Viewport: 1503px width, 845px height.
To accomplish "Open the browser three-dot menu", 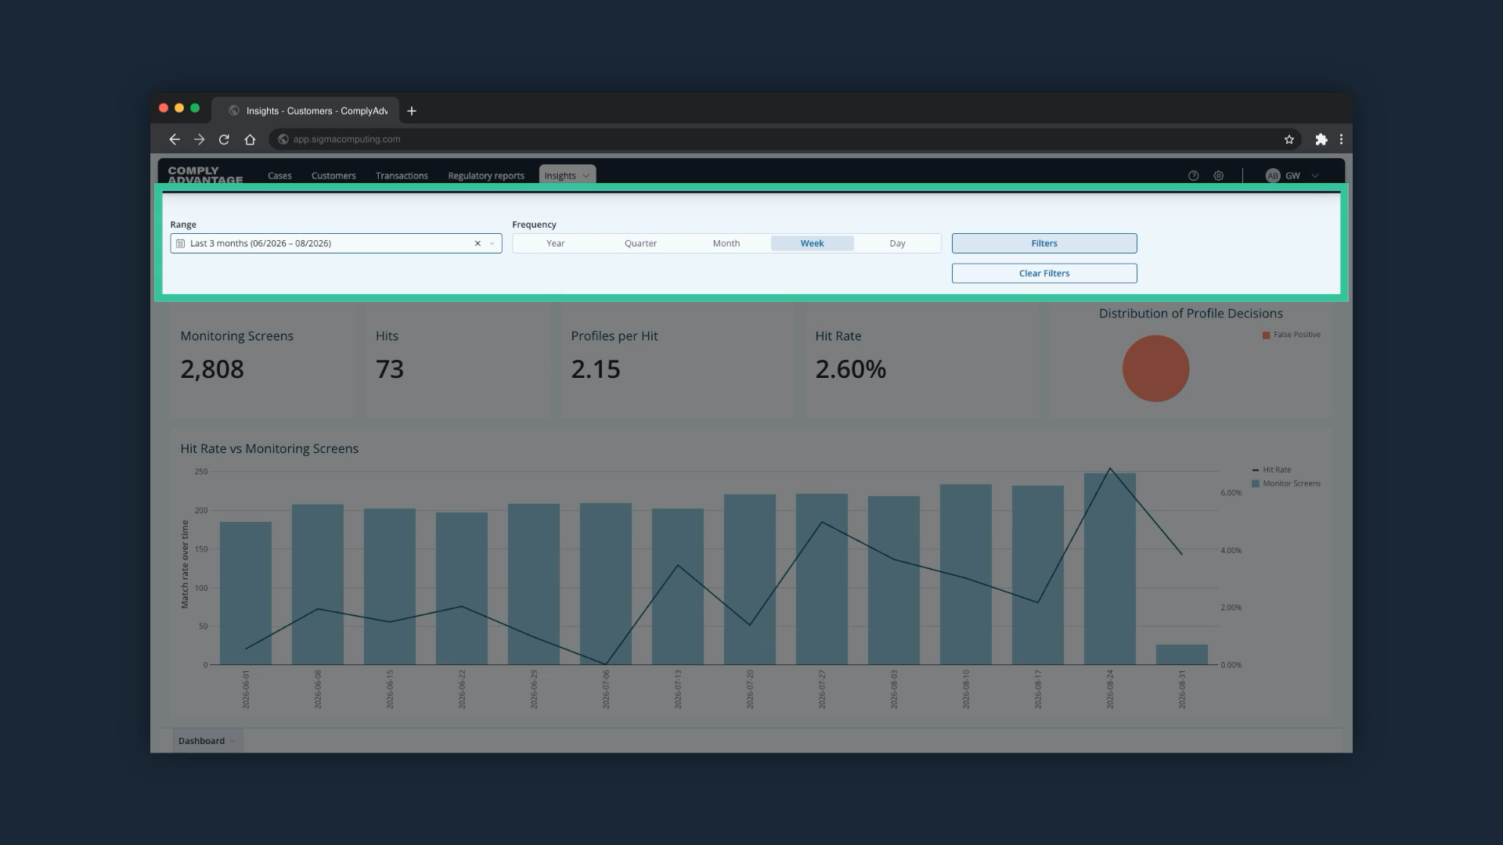I will [1342, 139].
